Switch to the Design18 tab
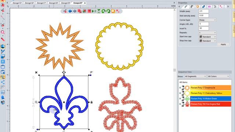The height and width of the screenshot is (132, 235). [54, 3]
